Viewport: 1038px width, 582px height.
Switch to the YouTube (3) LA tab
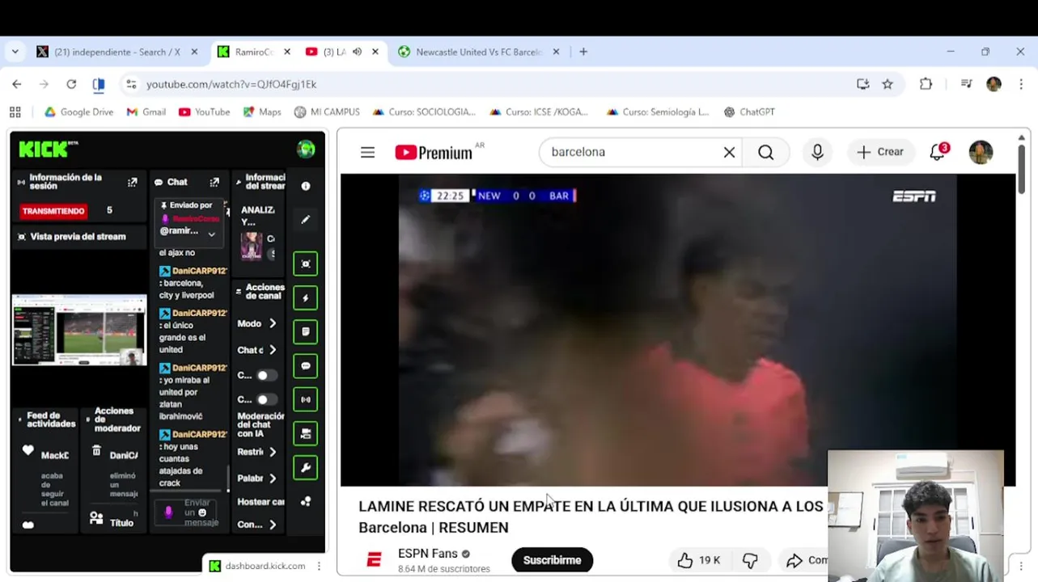pyautogui.click(x=342, y=52)
